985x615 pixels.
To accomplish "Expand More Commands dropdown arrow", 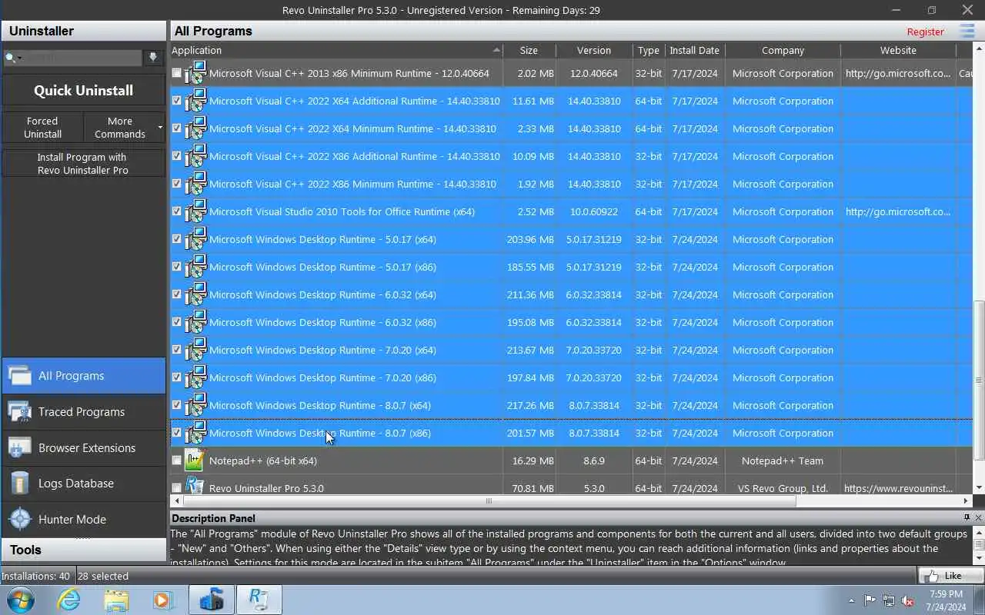I will 160,128.
